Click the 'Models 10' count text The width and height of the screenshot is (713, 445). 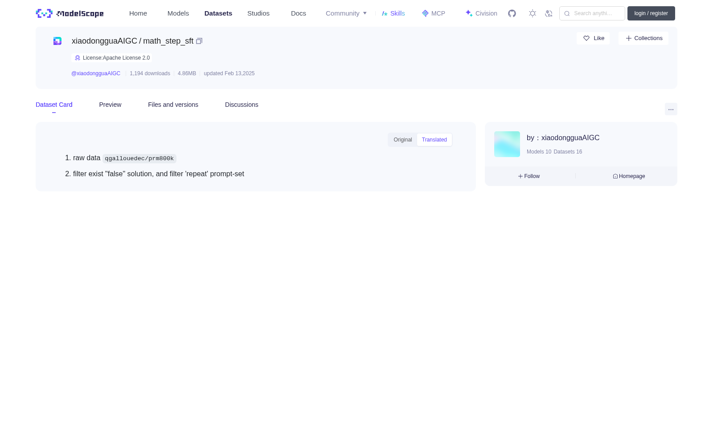click(x=539, y=152)
